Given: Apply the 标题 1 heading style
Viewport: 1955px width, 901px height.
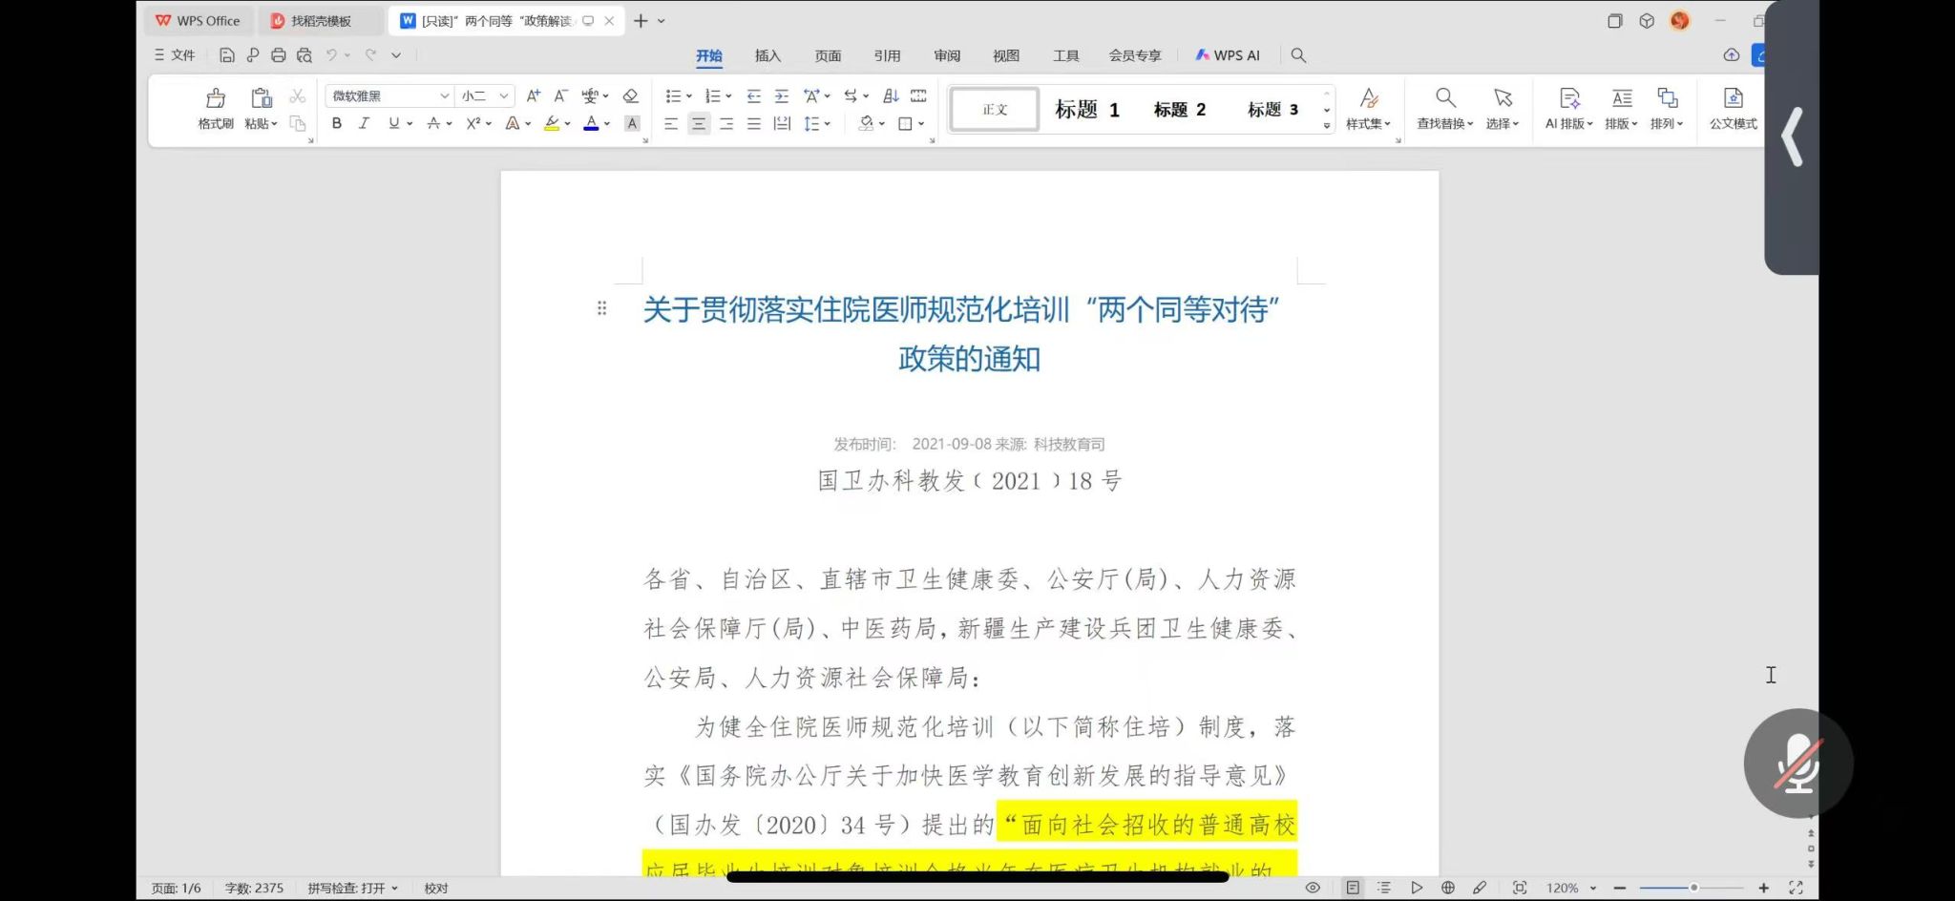Looking at the screenshot, I should click(x=1086, y=110).
